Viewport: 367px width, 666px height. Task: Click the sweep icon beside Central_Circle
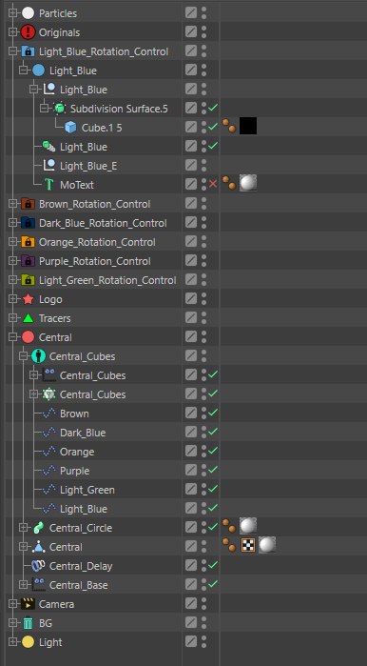coord(39,528)
